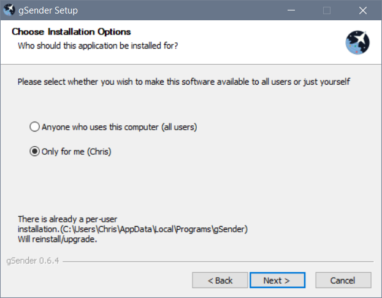Cancel the gSender installation
Screen dimensions: 382x298
coord(343,280)
